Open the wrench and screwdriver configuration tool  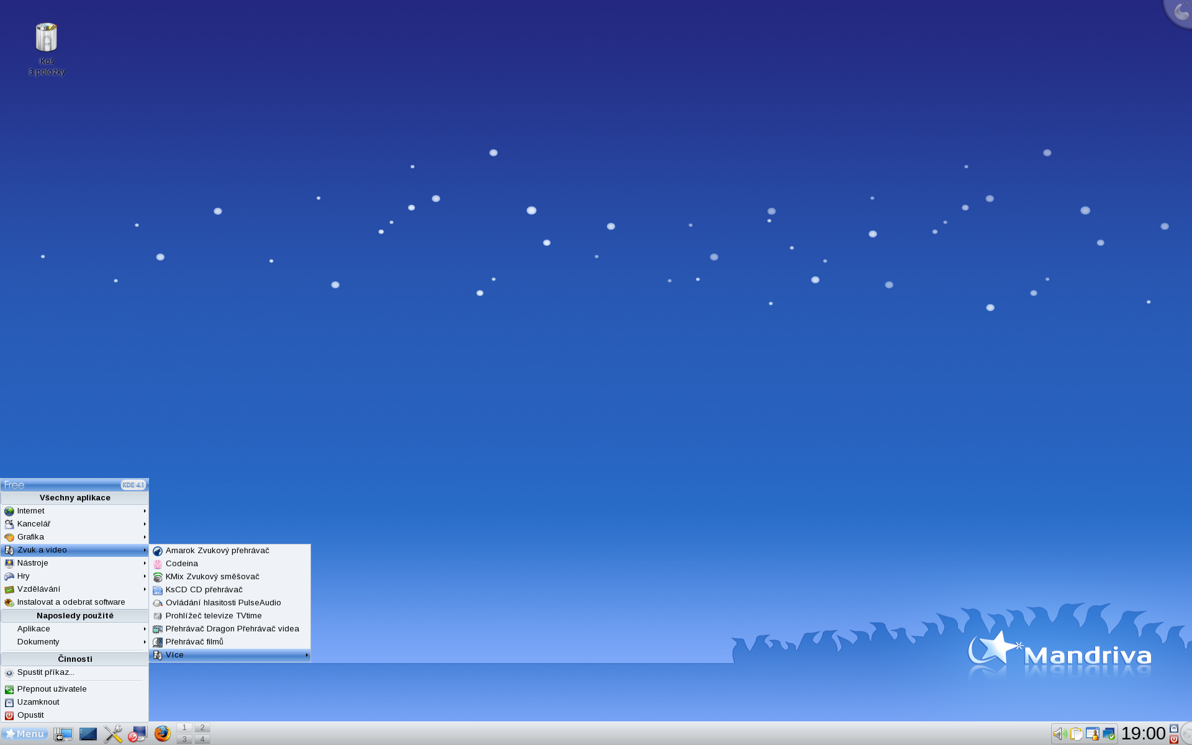pos(113,734)
